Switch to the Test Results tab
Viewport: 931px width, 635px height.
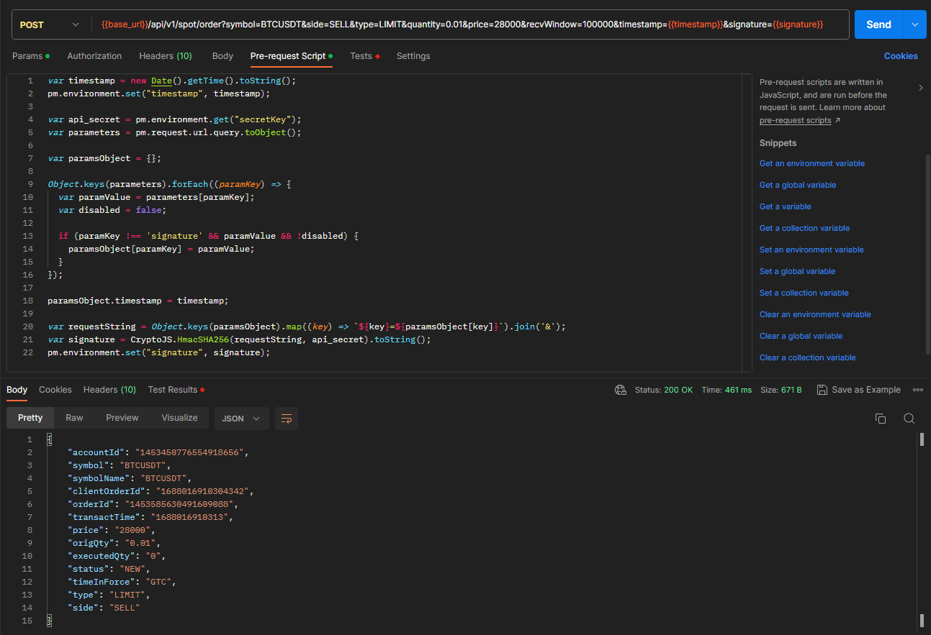tap(173, 390)
